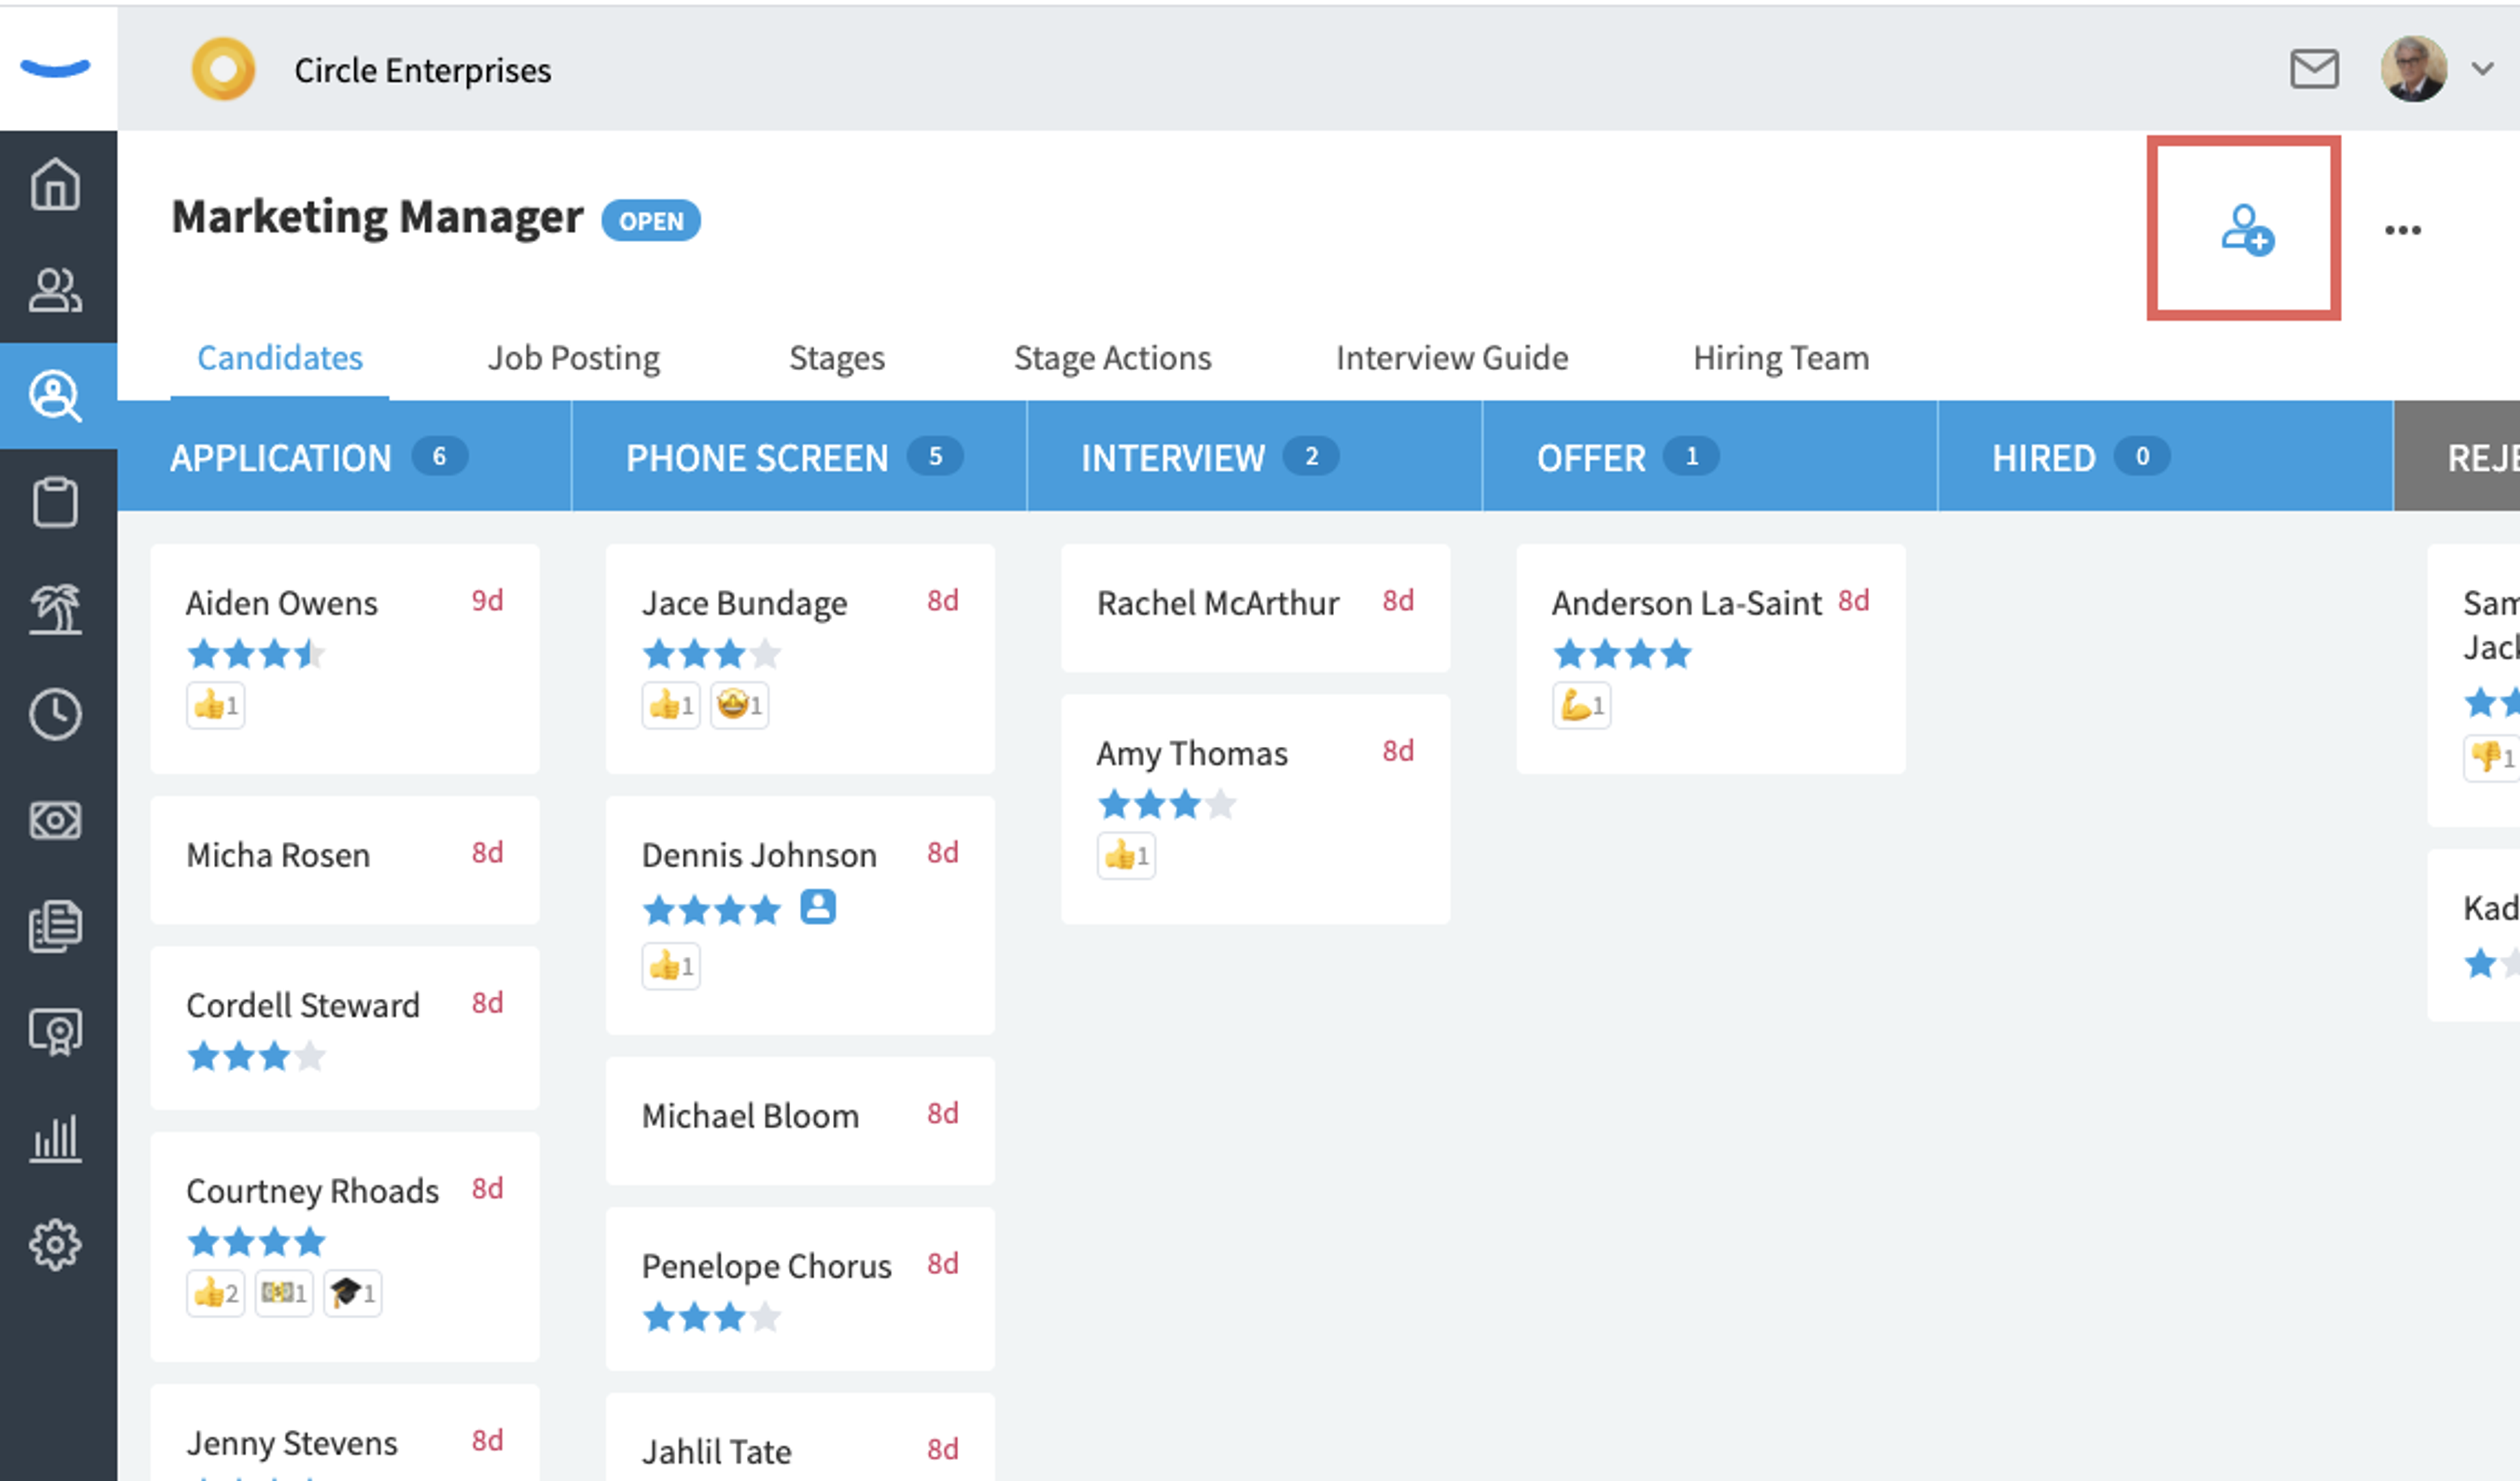Click the flexed-arm reaction on Anderson La-Saint
This screenshot has width=2520, height=1481.
1582,706
